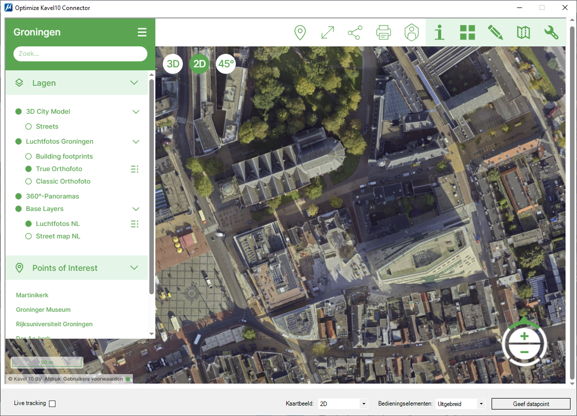Screen dimensions: 577x416
Task: Click the green status dot near Gebruikers voorwaarden
Action: pos(128,379)
